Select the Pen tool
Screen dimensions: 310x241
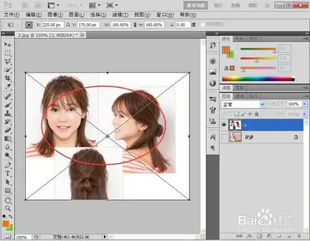[8, 165]
